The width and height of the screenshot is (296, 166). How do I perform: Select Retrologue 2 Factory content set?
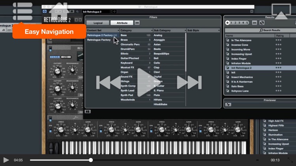point(103,35)
